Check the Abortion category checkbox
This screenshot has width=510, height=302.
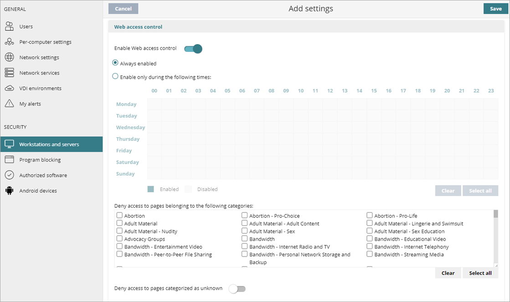pyautogui.click(x=119, y=215)
